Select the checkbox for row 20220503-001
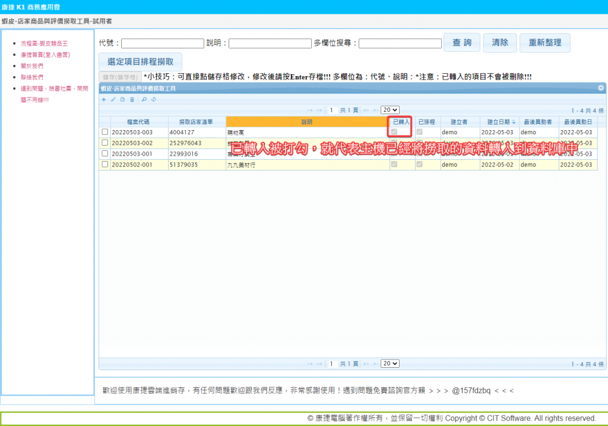 click(104, 153)
